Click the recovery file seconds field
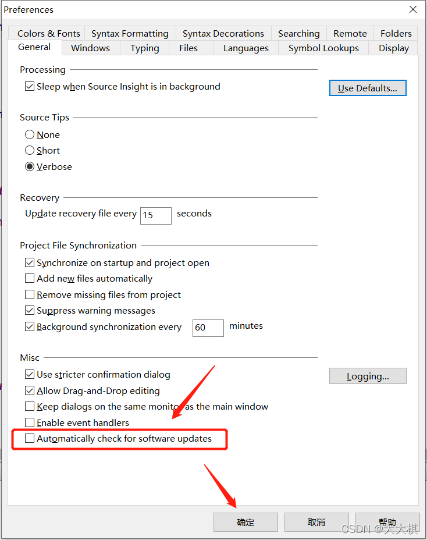The height and width of the screenshot is (540, 427). (156, 215)
